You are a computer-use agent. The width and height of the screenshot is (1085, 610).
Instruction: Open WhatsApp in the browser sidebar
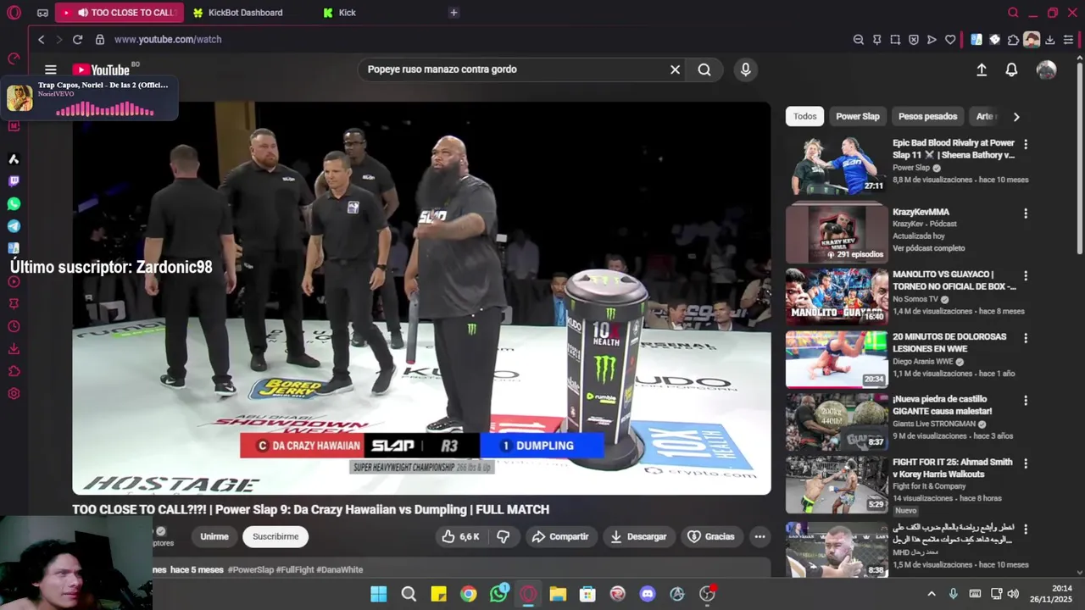[14, 204]
